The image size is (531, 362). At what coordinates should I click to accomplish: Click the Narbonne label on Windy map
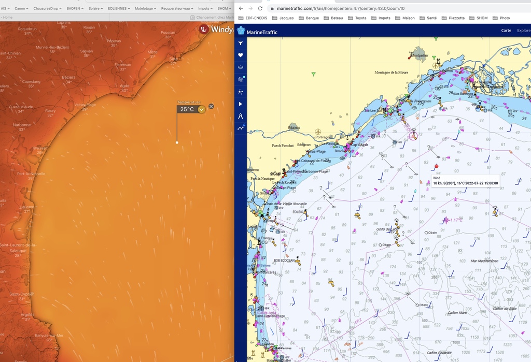click(x=22, y=125)
